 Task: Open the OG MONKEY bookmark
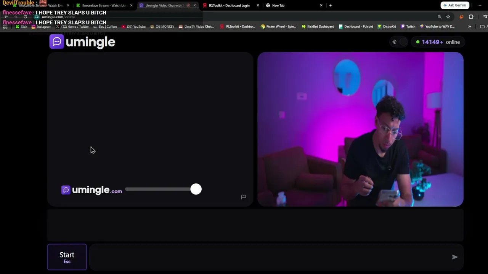click(162, 27)
